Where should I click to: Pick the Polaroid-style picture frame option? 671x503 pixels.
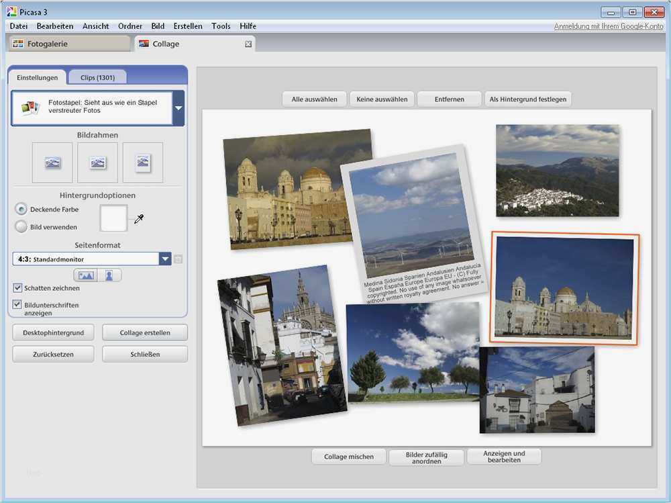(143, 163)
